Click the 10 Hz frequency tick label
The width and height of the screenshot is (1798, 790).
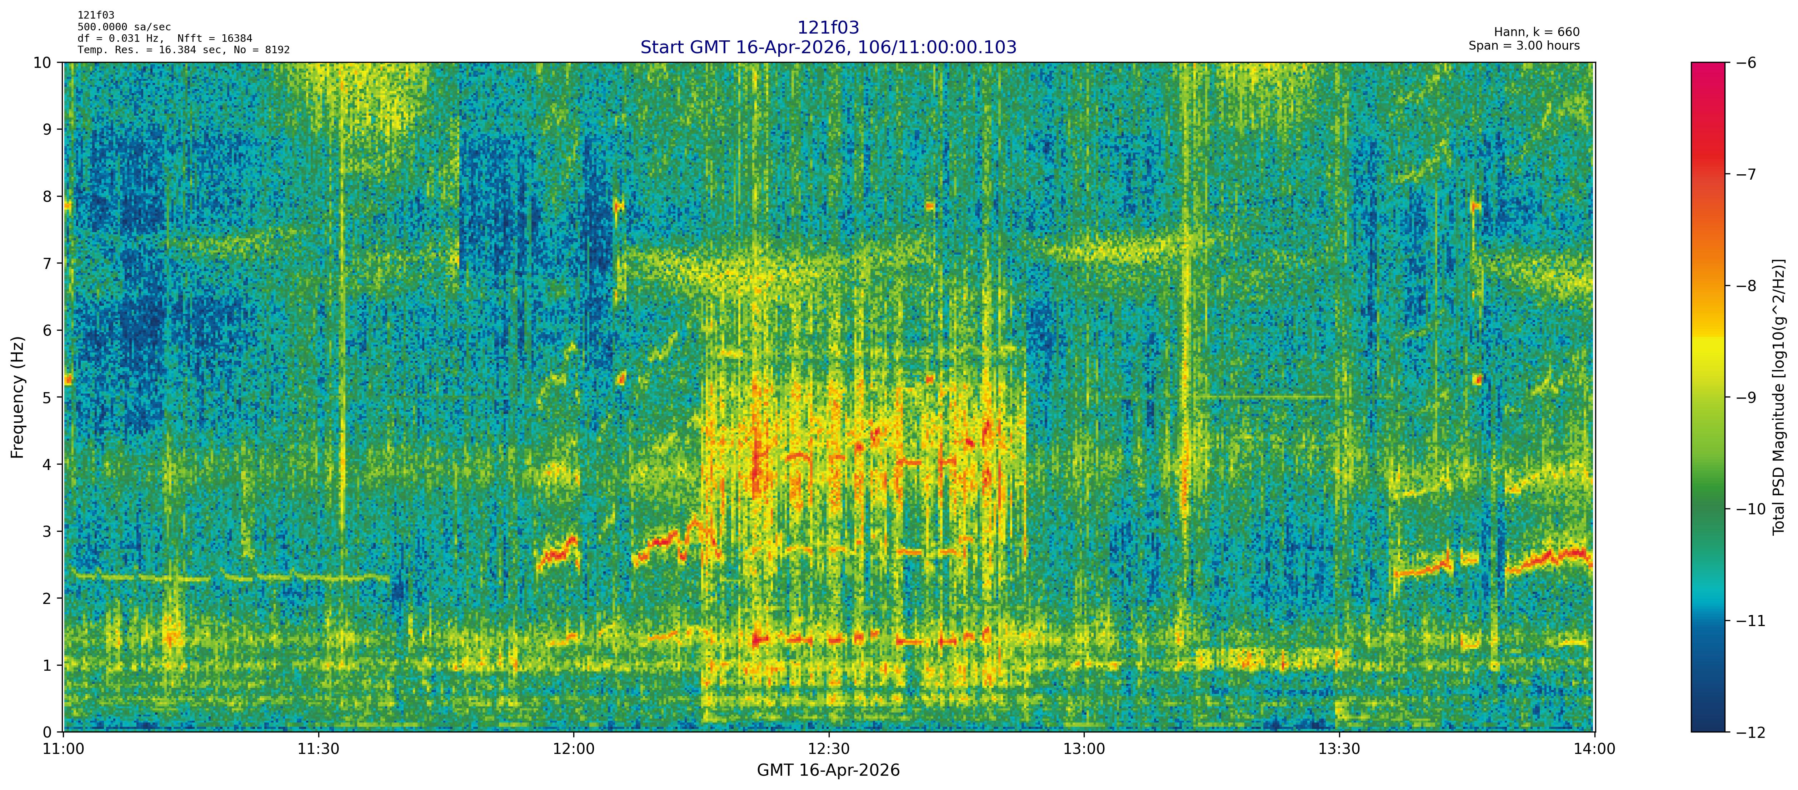[x=43, y=63]
